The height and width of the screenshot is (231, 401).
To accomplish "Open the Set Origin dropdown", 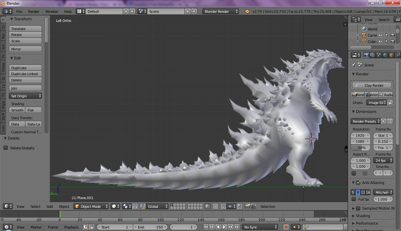I will [x=25, y=96].
